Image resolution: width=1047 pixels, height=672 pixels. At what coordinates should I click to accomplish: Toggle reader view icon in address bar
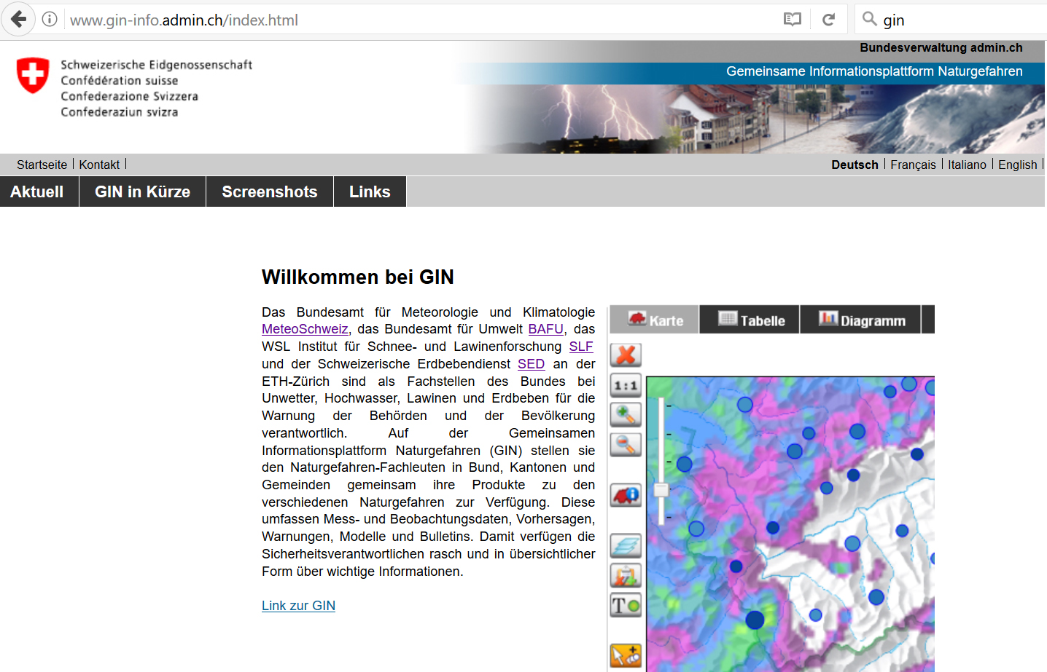pyautogui.click(x=793, y=20)
